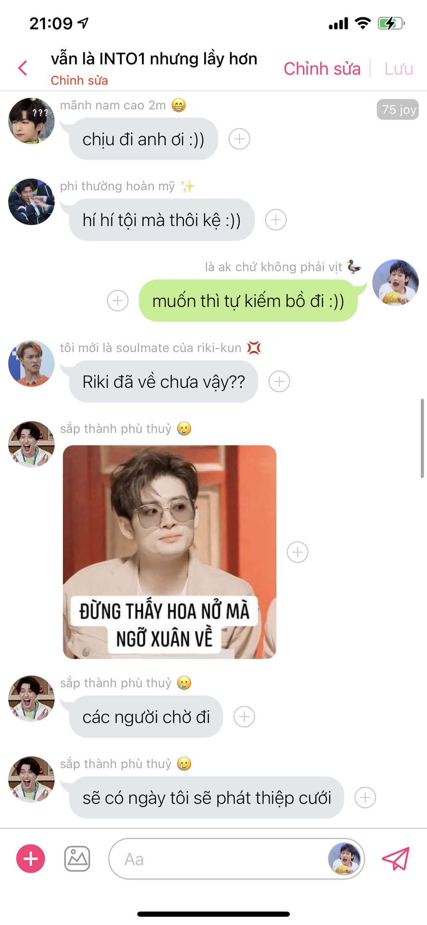427x925 pixels.
Task: Tap the "75 joy" badge
Action: 398,109
